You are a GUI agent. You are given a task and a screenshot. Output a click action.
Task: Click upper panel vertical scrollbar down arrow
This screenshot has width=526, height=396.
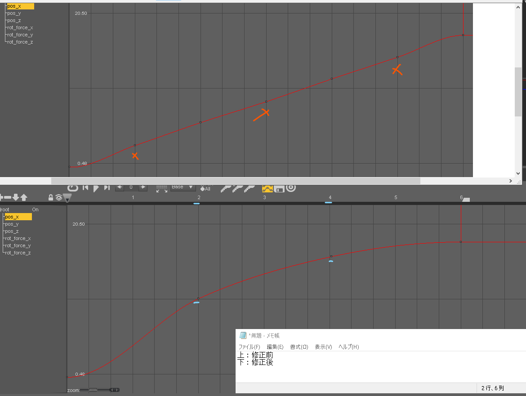pos(518,174)
